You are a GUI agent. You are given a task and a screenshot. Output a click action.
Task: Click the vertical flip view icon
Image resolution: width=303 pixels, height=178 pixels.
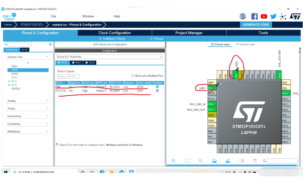(x=241, y=161)
